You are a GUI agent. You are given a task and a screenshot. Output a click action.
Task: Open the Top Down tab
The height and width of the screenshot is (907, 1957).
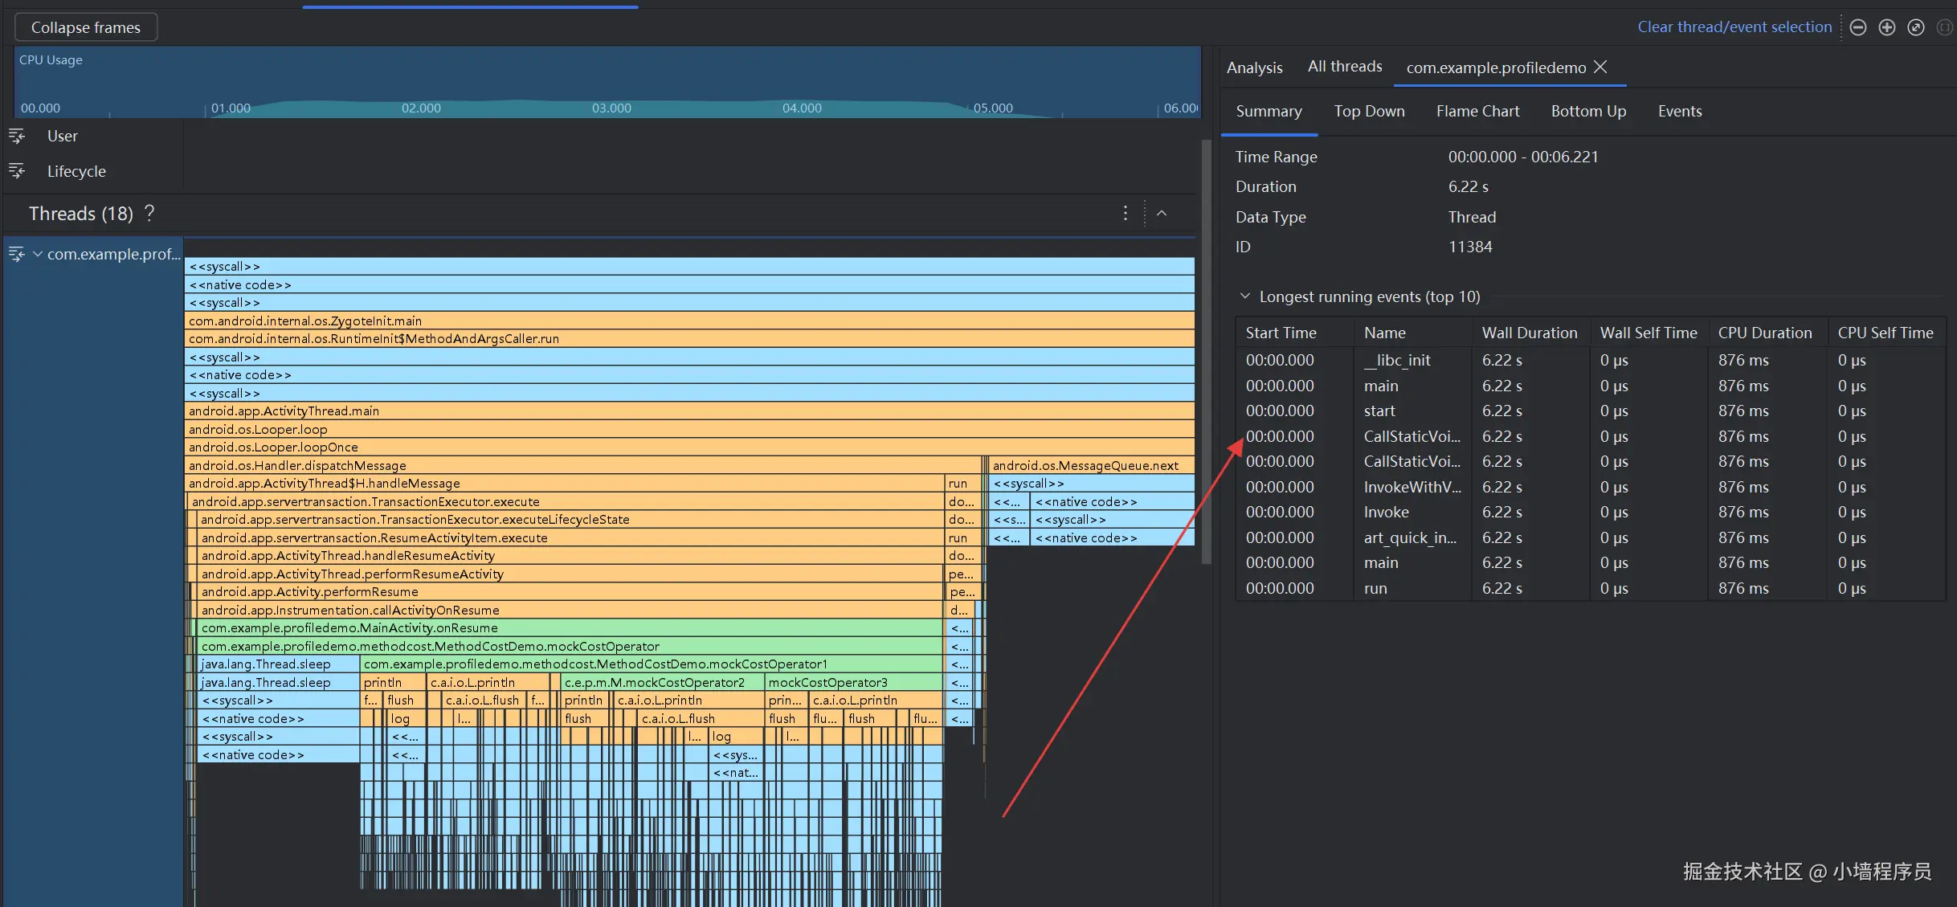[x=1369, y=111]
